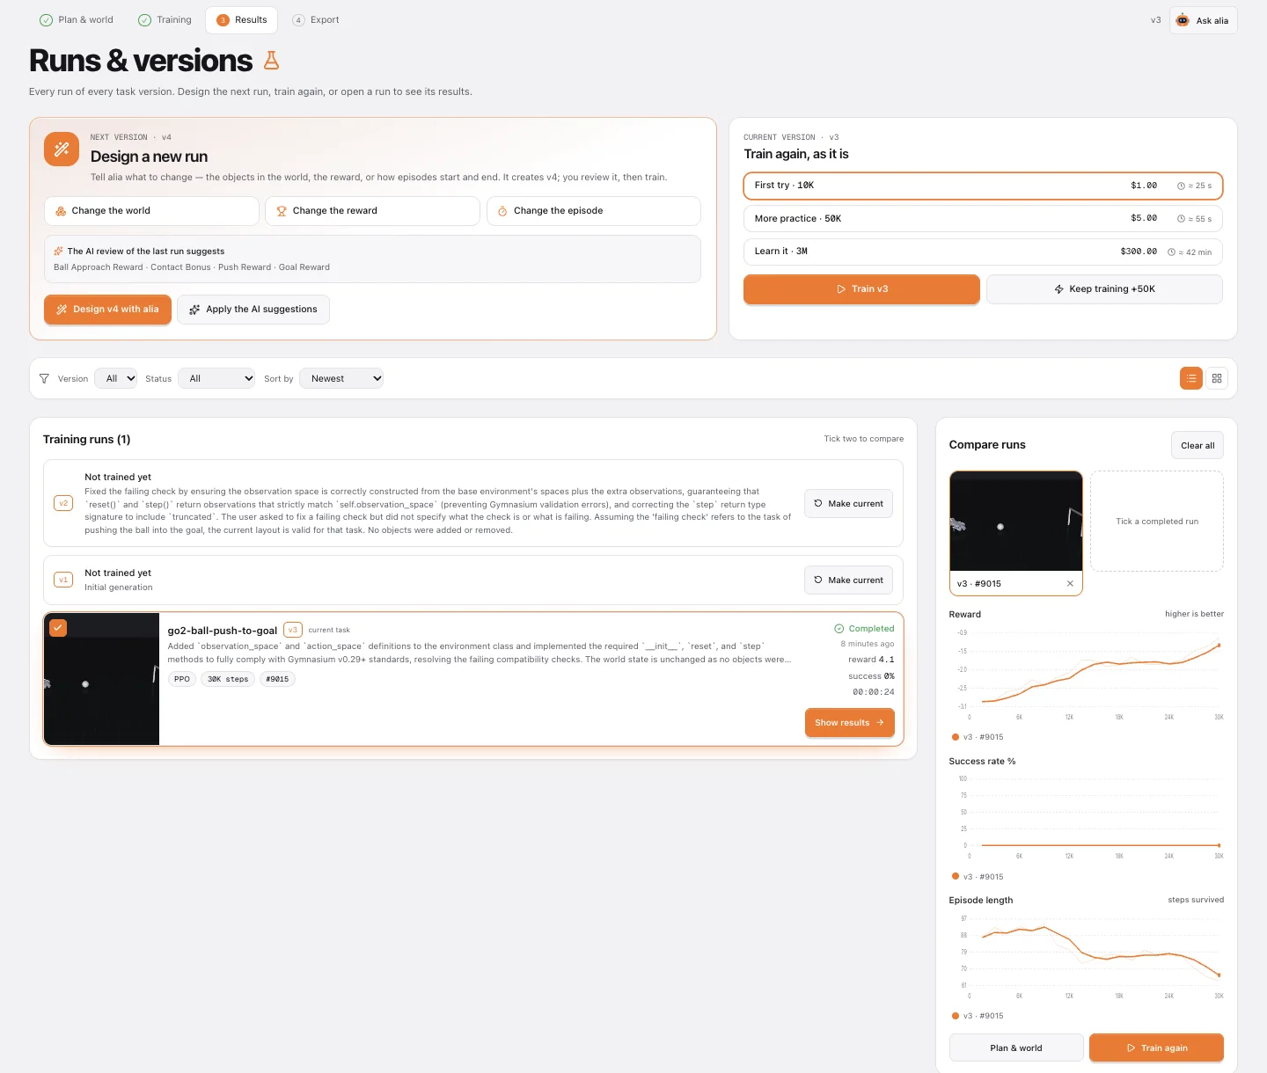Click the PPO algorithm tag
The height and width of the screenshot is (1073, 1267).
tap(182, 679)
